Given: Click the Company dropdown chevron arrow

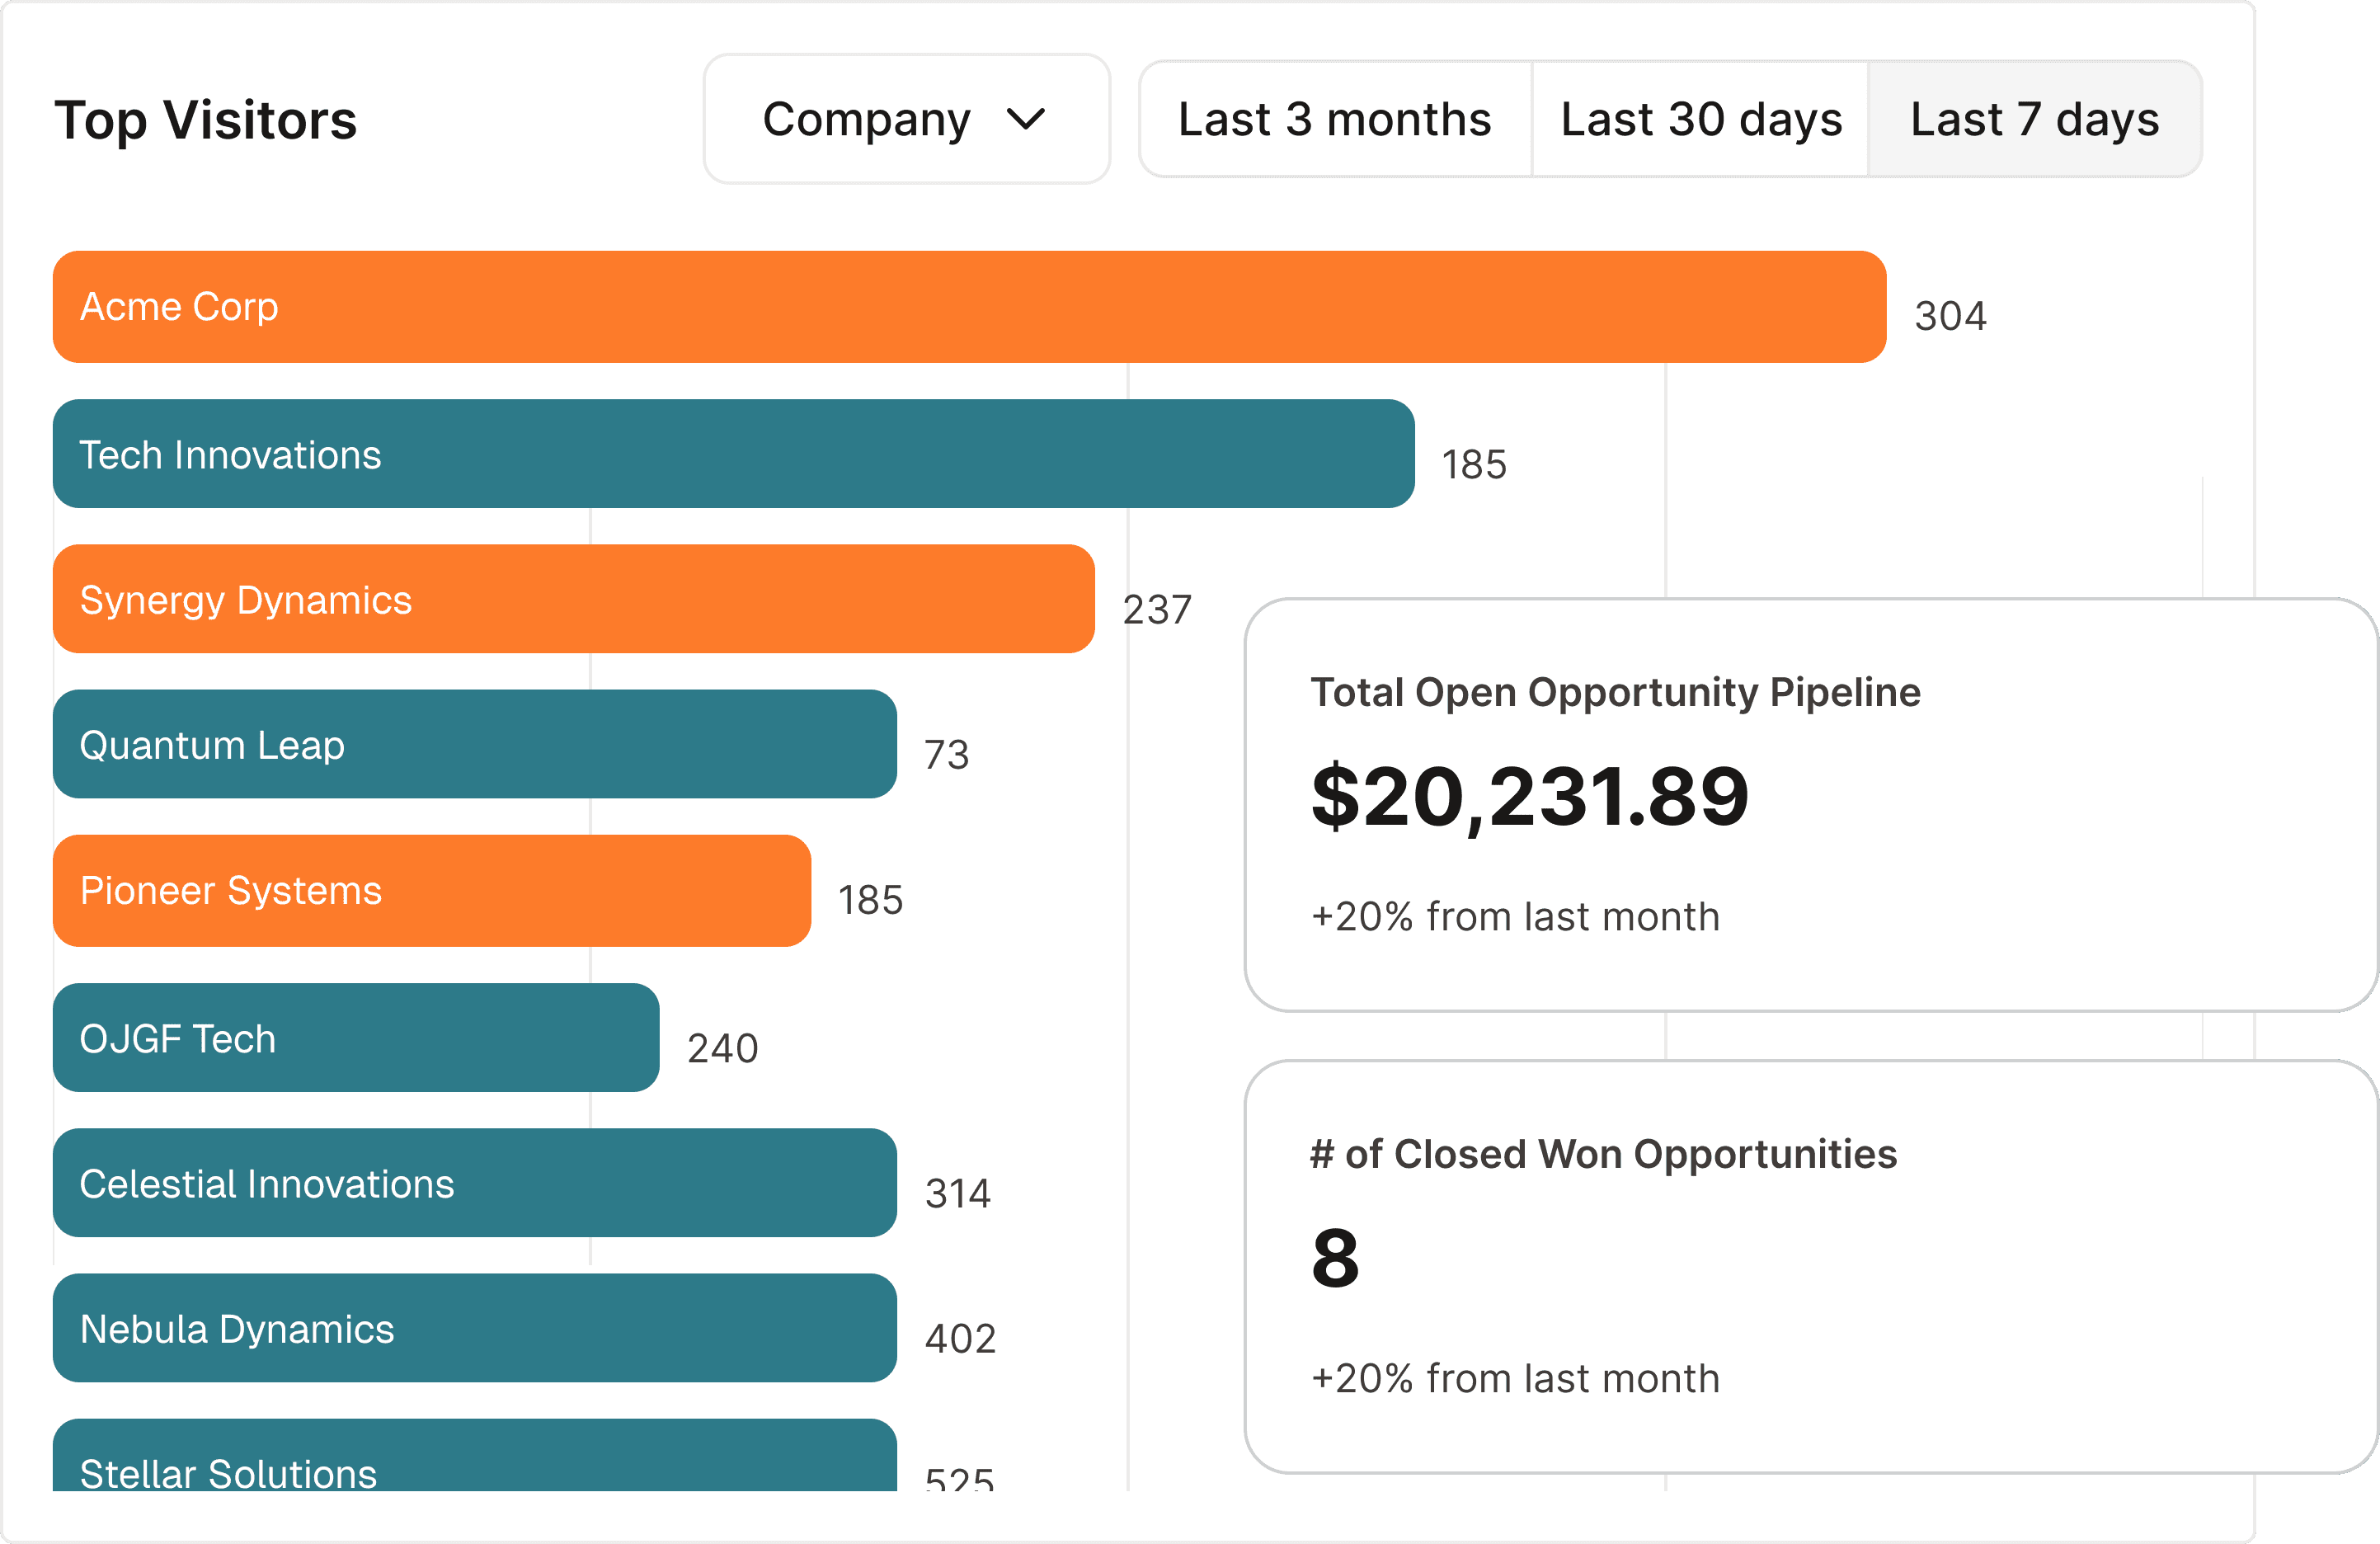Looking at the screenshot, I should click(1026, 120).
